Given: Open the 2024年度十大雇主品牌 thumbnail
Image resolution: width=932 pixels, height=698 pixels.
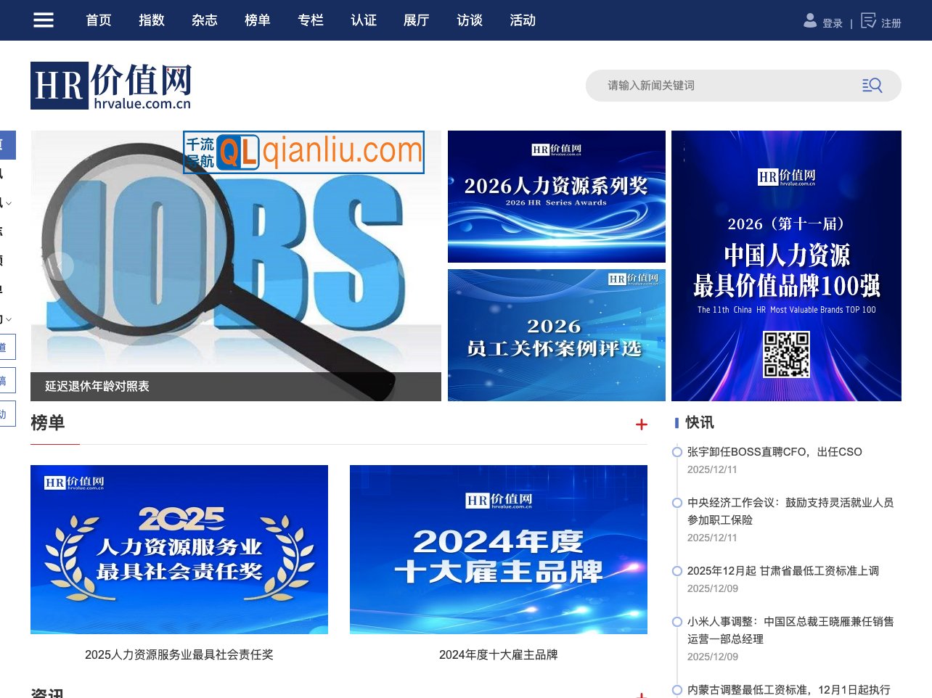Looking at the screenshot, I should [499, 549].
